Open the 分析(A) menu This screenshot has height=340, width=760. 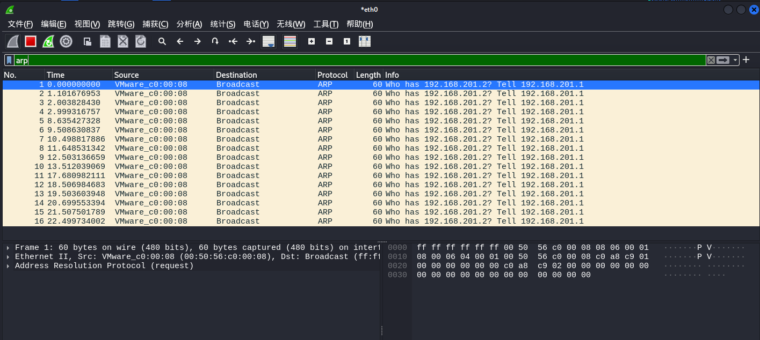pos(189,24)
